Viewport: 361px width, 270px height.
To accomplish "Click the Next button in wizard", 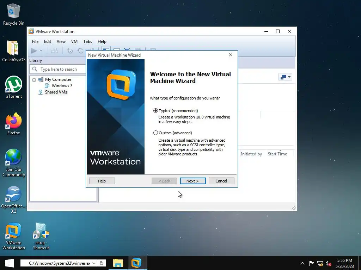I will [x=193, y=181].
